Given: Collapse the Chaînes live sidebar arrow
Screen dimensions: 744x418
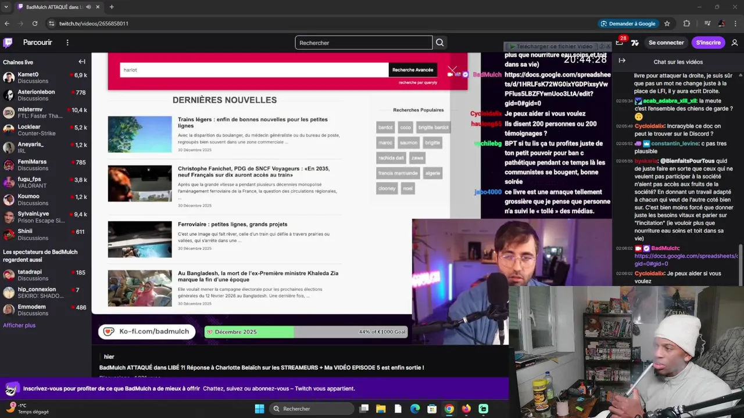Looking at the screenshot, I should [x=82, y=62].
